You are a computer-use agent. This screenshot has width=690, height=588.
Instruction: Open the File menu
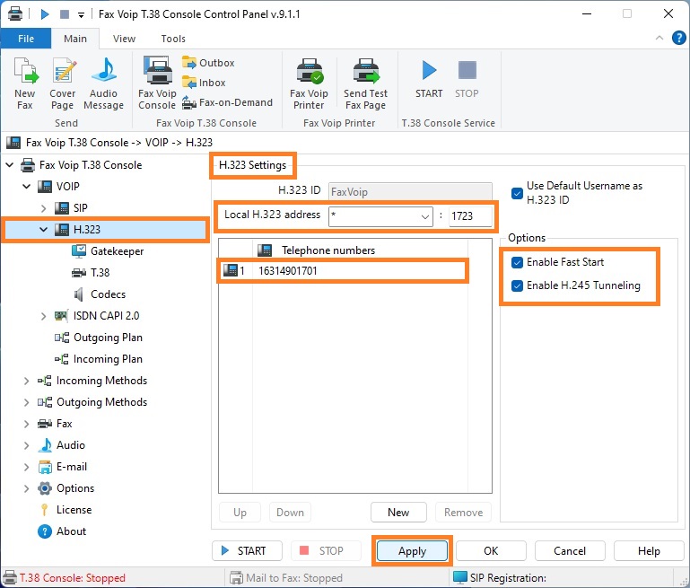pos(26,39)
